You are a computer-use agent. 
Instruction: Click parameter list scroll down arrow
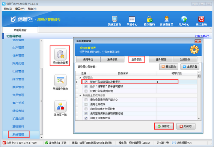[199, 119]
